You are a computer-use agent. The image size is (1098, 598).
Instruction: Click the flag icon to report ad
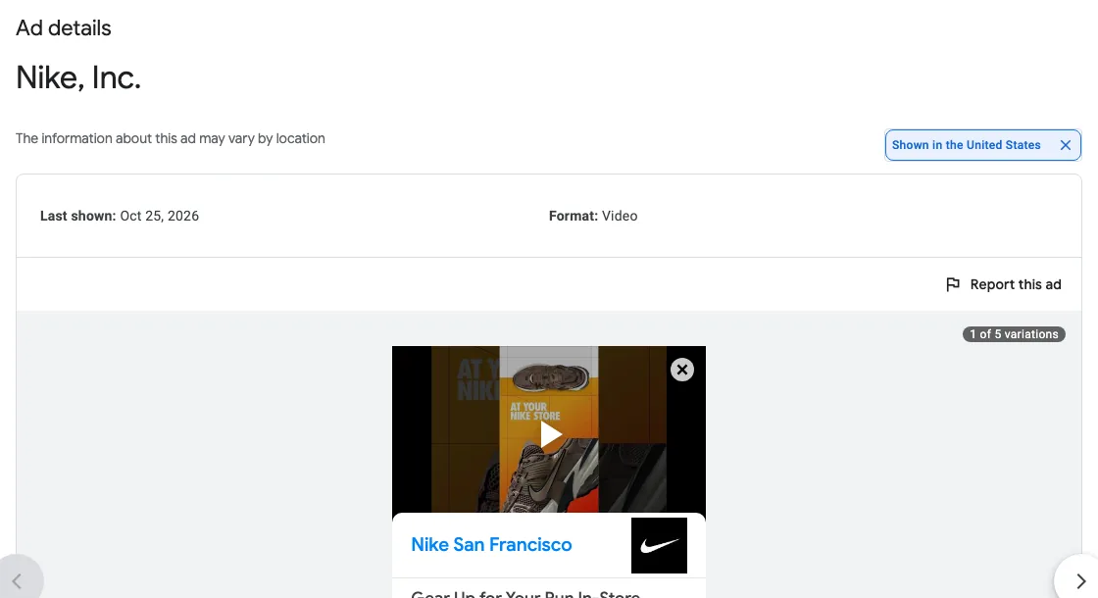coord(952,284)
